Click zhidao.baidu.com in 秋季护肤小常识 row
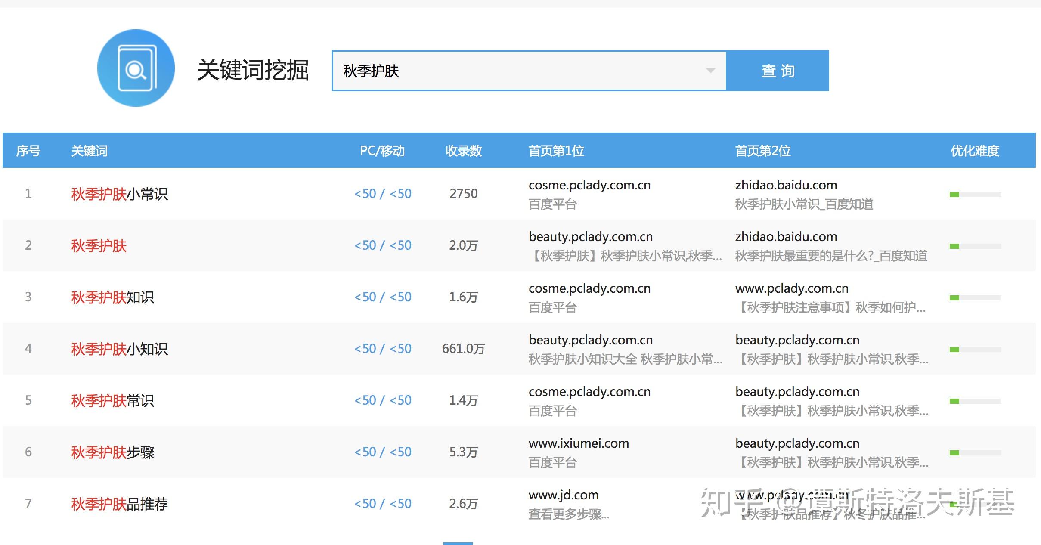The width and height of the screenshot is (1041, 545). coord(786,185)
